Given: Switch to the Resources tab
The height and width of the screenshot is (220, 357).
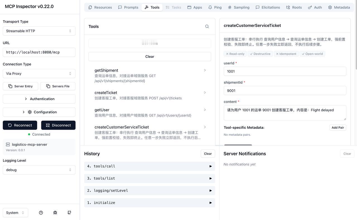Looking at the screenshot, I should pos(100,7).
